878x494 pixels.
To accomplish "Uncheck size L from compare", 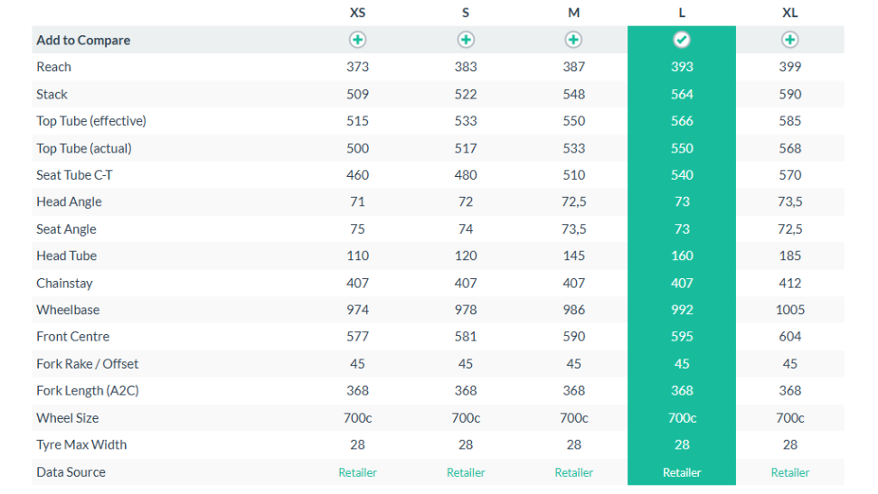I will (682, 40).
